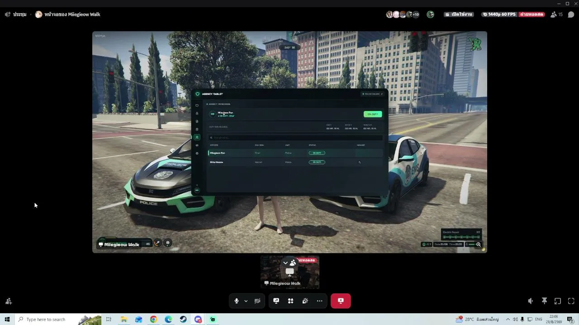Click the Miiegieow Walk stream thumbnail
Viewport: 579px width, 325px height.
click(x=290, y=272)
